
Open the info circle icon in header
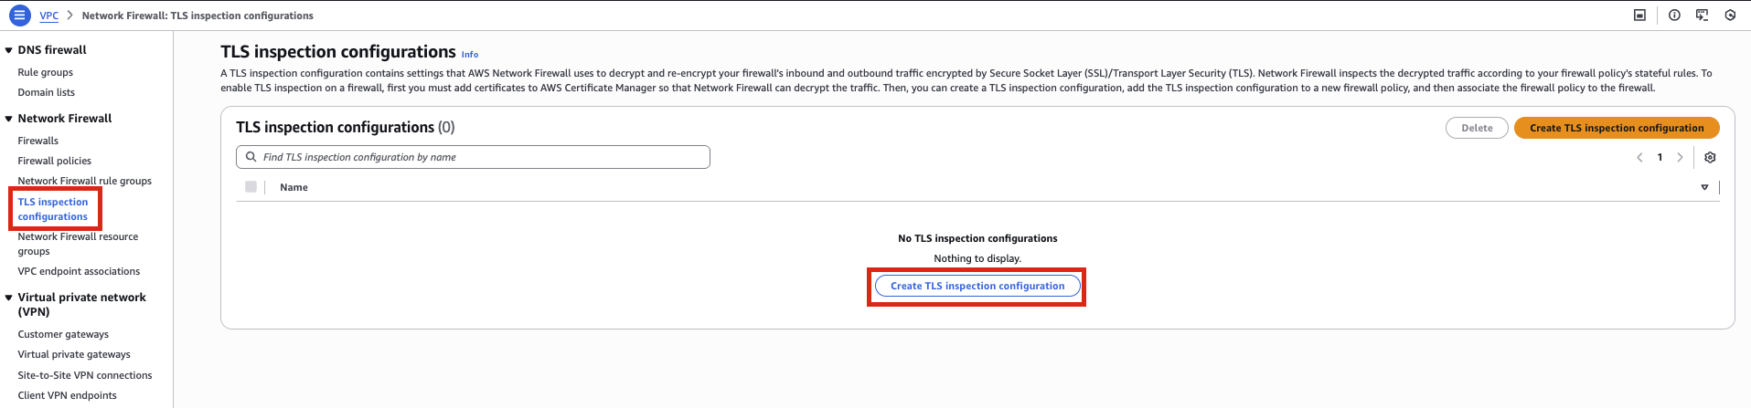[x=1674, y=16]
